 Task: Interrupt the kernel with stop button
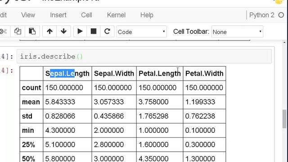pyautogui.click(x=94, y=31)
